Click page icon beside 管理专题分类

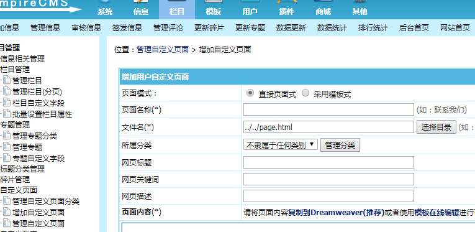pos(7,136)
